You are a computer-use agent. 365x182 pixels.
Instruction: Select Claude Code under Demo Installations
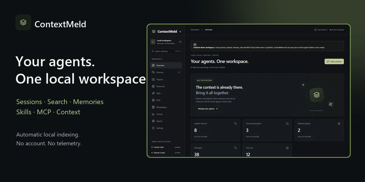pyautogui.click(x=166, y=147)
